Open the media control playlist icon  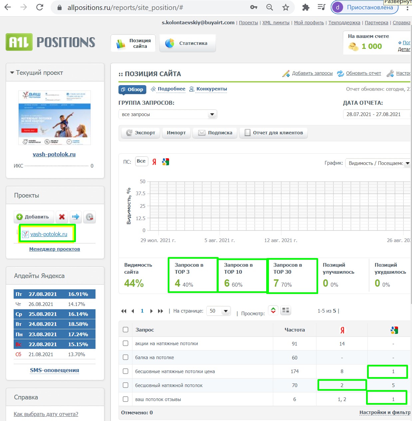(321, 7)
